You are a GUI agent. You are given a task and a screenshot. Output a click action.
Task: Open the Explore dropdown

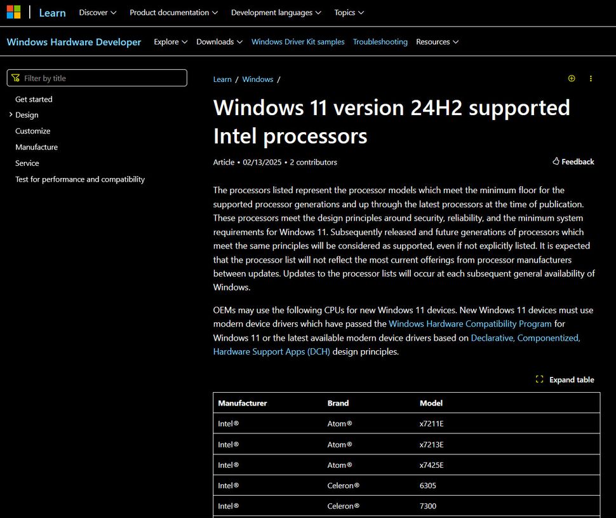170,41
